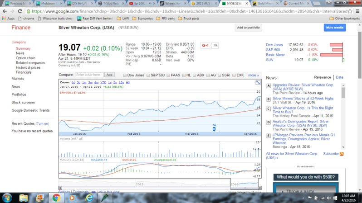362x203 pixels.
Task: Toggle the EXK compare checkbox
Action: (234, 75)
